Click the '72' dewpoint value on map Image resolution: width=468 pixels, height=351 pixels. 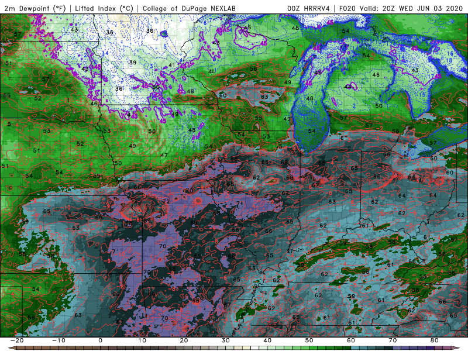(x=166, y=201)
